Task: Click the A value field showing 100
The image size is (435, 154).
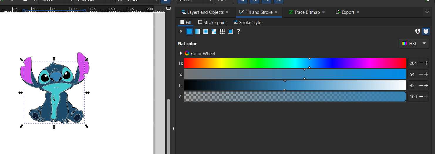Action: (x=413, y=97)
